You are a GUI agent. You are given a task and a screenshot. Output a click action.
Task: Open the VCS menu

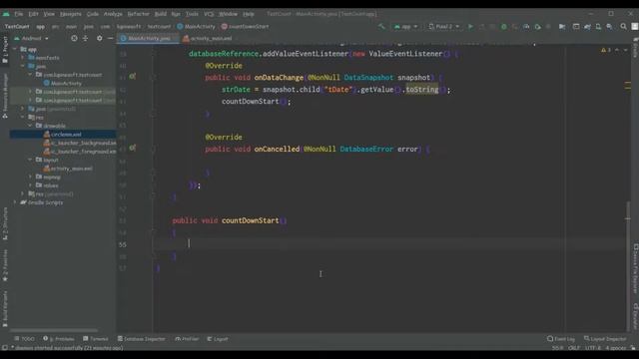[x=209, y=14]
